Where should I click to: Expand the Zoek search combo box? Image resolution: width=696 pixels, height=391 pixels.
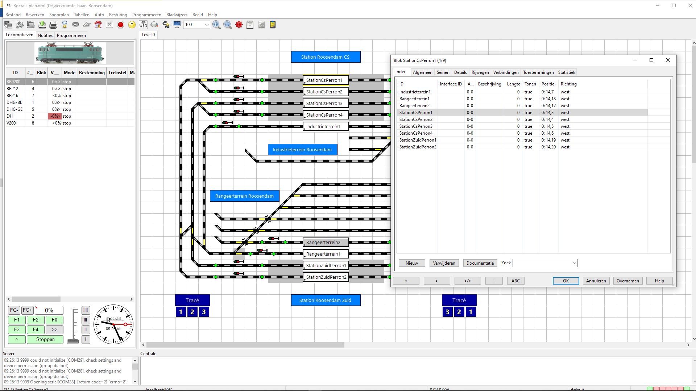coord(574,263)
